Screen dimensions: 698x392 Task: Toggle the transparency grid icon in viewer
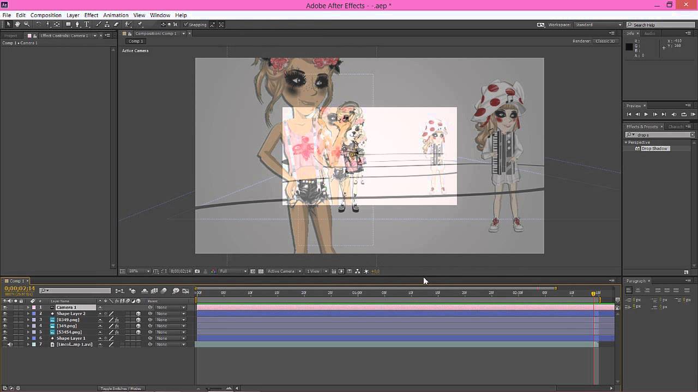[261, 271]
